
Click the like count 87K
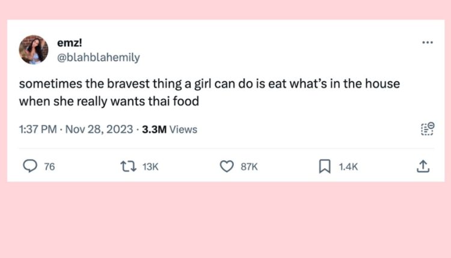click(249, 167)
